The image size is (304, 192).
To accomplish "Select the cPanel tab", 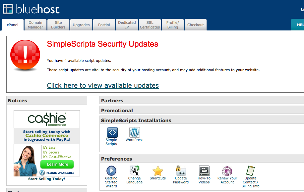I will (x=12, y=25).
